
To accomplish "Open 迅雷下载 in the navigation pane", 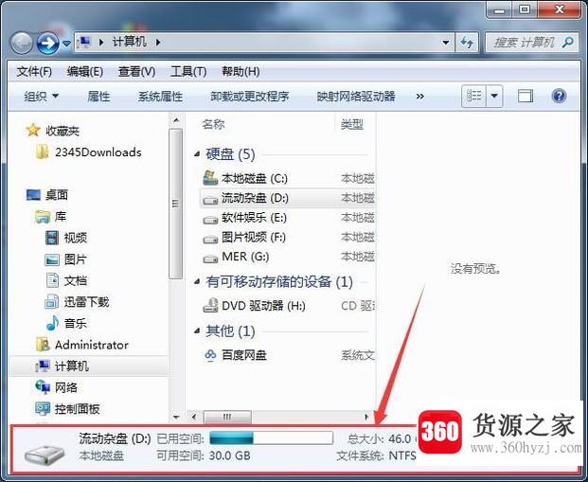I will coord(77,301).
